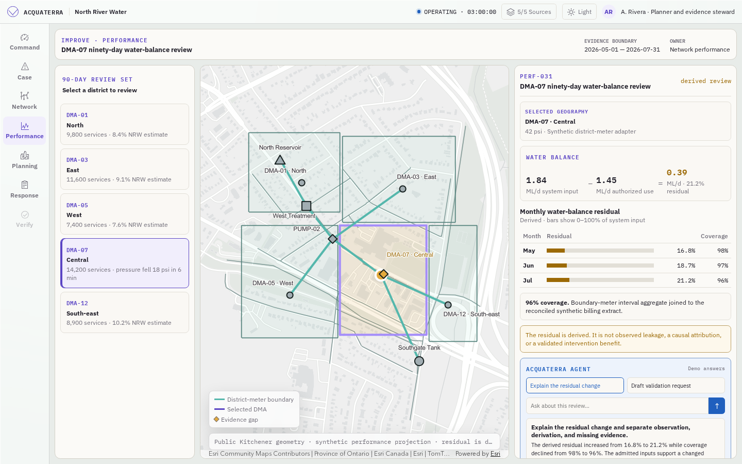Click the 0.39 residual value
The height and width of the screenshot is (464, 742).
tap(677, 173)
